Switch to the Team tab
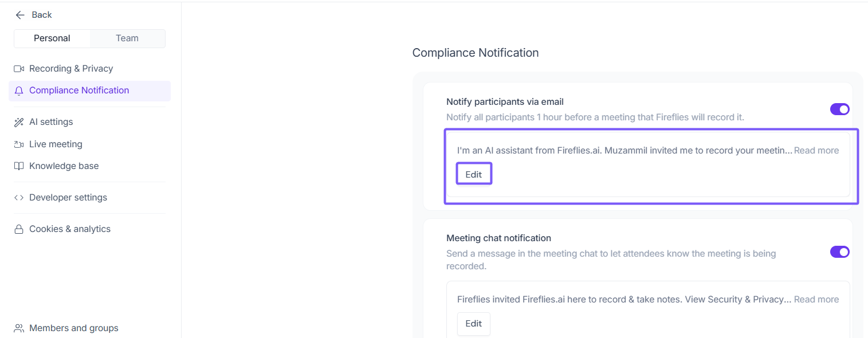This screenshot has width=868, height=338. pyautogui.click(x=127, y=38)
